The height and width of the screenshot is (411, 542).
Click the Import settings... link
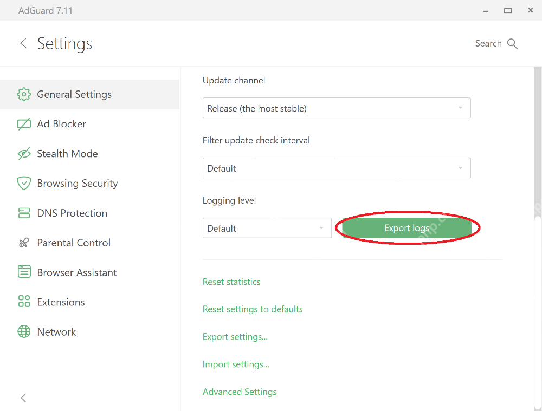[236, 364]
